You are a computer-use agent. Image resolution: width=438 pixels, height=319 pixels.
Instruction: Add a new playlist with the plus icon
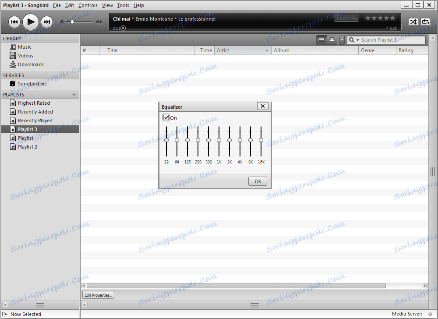coord(74,94)
